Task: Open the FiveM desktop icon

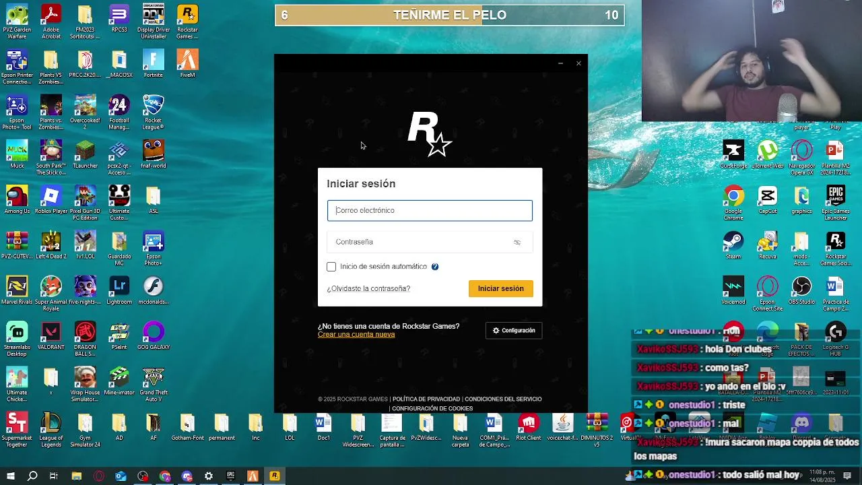Action: click(187, 65)
